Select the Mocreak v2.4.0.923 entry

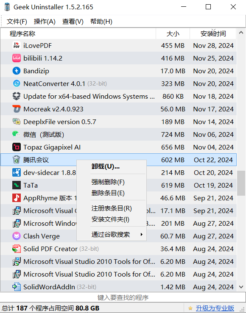tap(53, 109)
